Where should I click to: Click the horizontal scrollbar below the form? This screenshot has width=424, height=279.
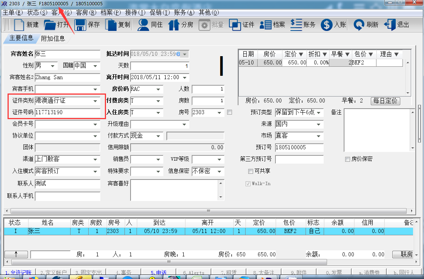[x=209, y=211]
